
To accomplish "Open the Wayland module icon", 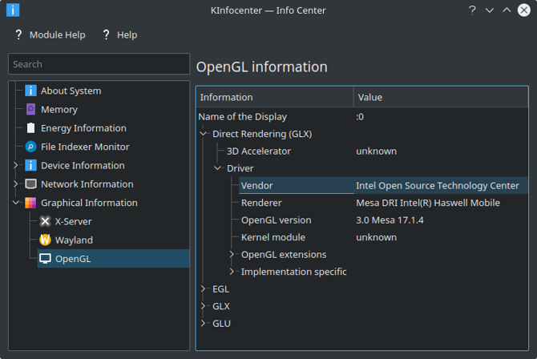I will 46,240.
